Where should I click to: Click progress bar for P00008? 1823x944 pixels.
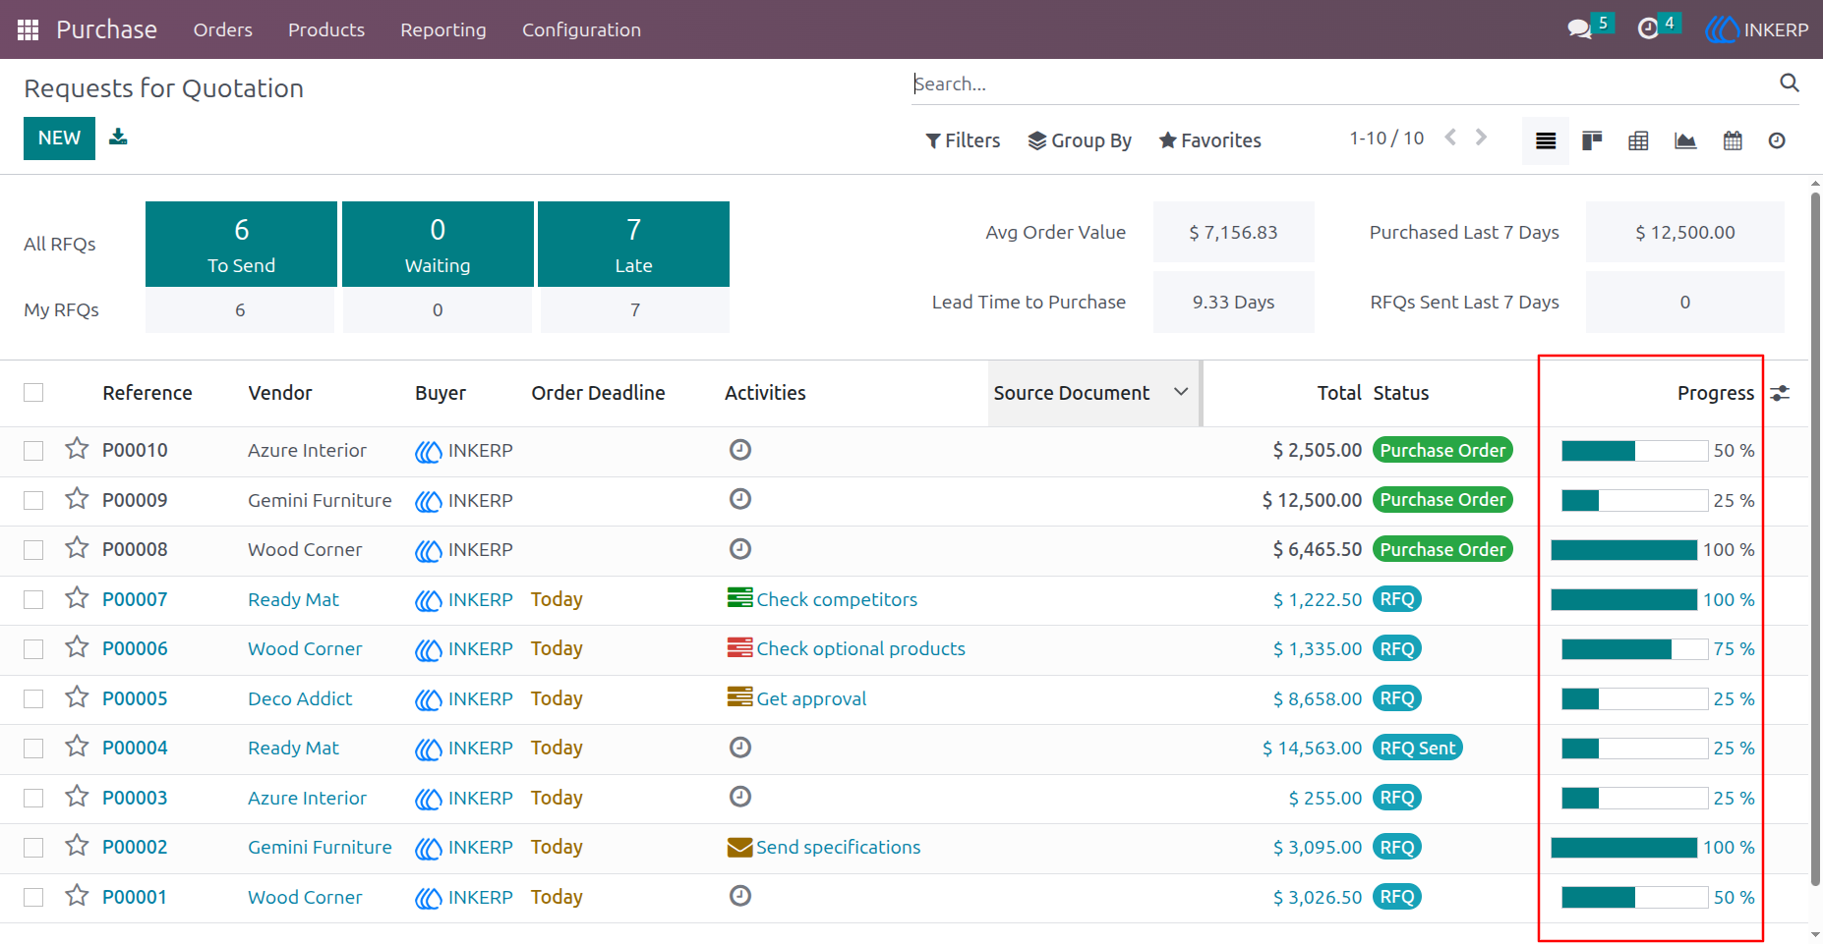(x=1624, y=550)
